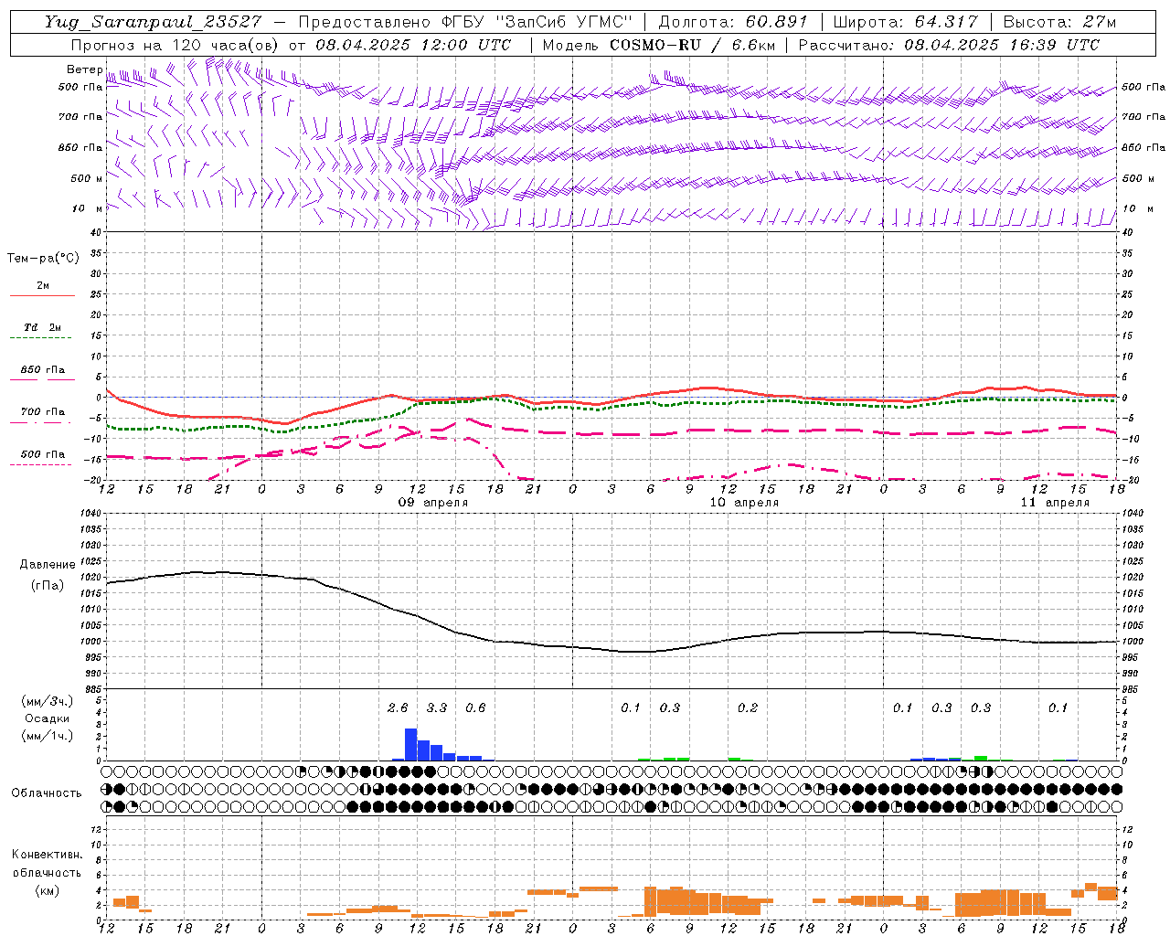Click the precipitation total '0.2'
This screenshot has height=936, width=1170.
pos(748,707)
